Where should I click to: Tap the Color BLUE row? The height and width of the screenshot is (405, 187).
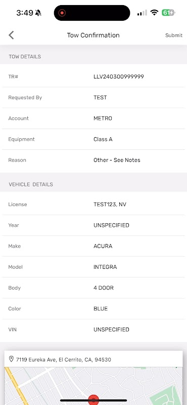[x=93, y=309]
